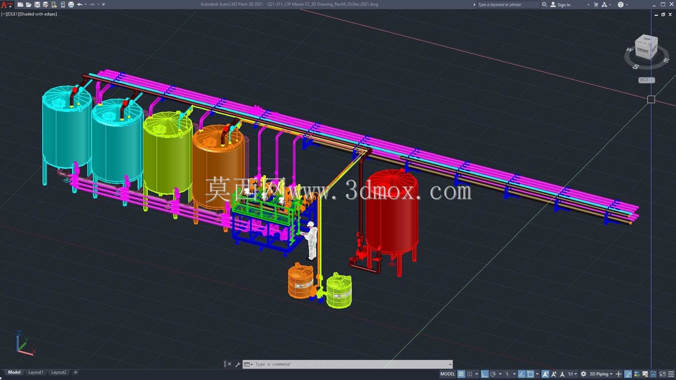
Task: Open the AutoCAD application menu
Action: click(7, 5)
